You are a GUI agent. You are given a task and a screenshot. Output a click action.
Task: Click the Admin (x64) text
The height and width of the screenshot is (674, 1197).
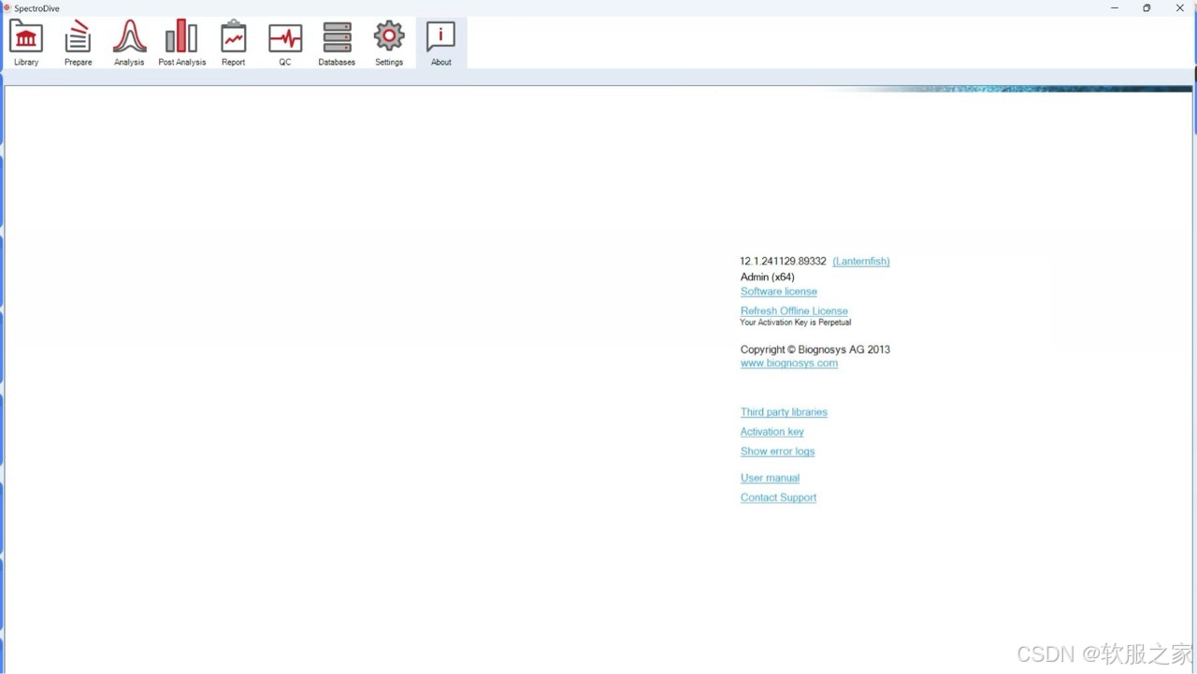tap(768, 277)
